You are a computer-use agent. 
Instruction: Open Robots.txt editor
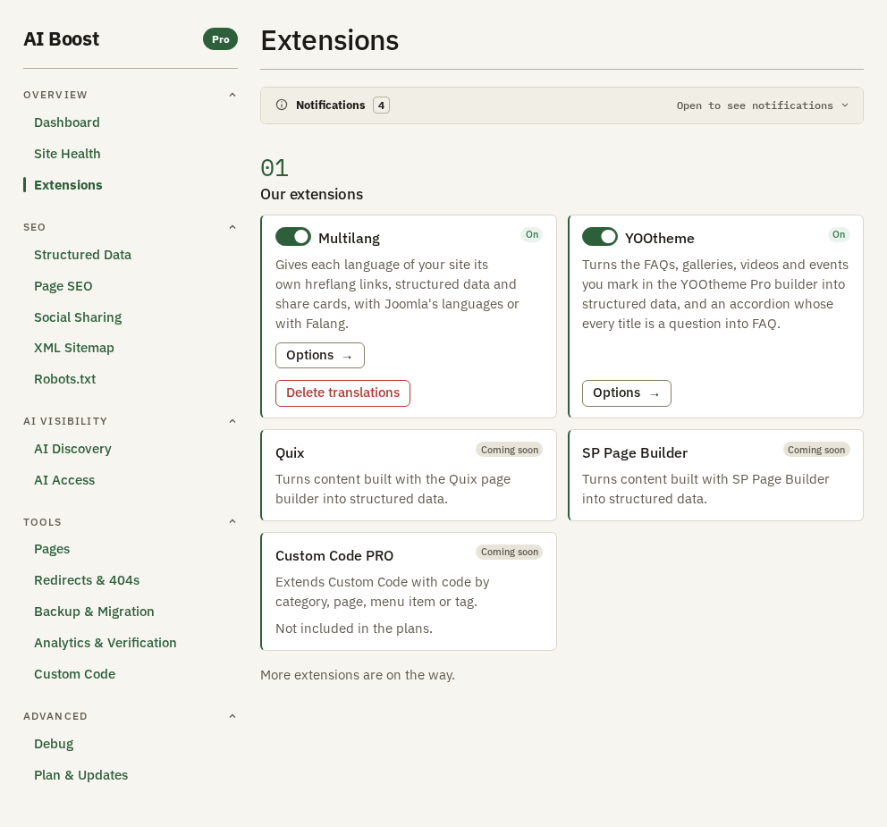pyautogui.click(x=64, y=379)
